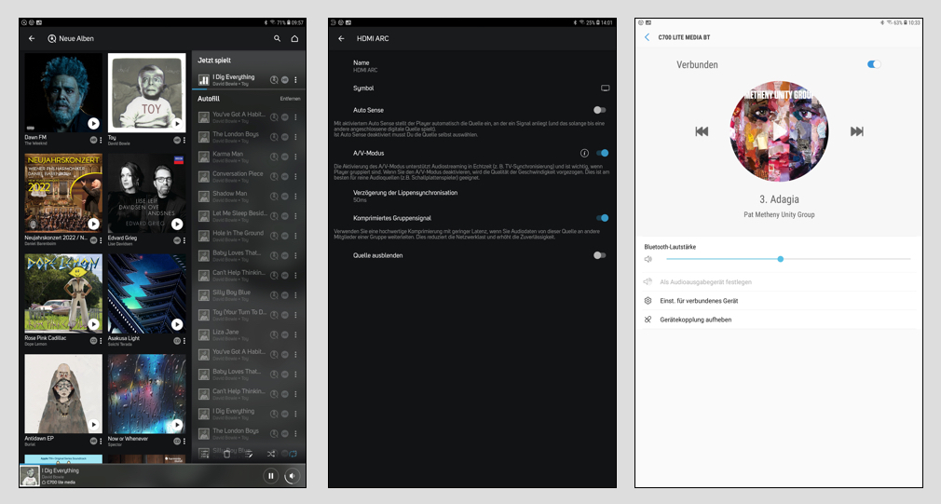Open the overflow menu for Toy album

(184, 140)
